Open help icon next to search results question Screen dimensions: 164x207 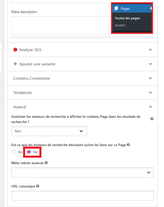tap(152, 119)
